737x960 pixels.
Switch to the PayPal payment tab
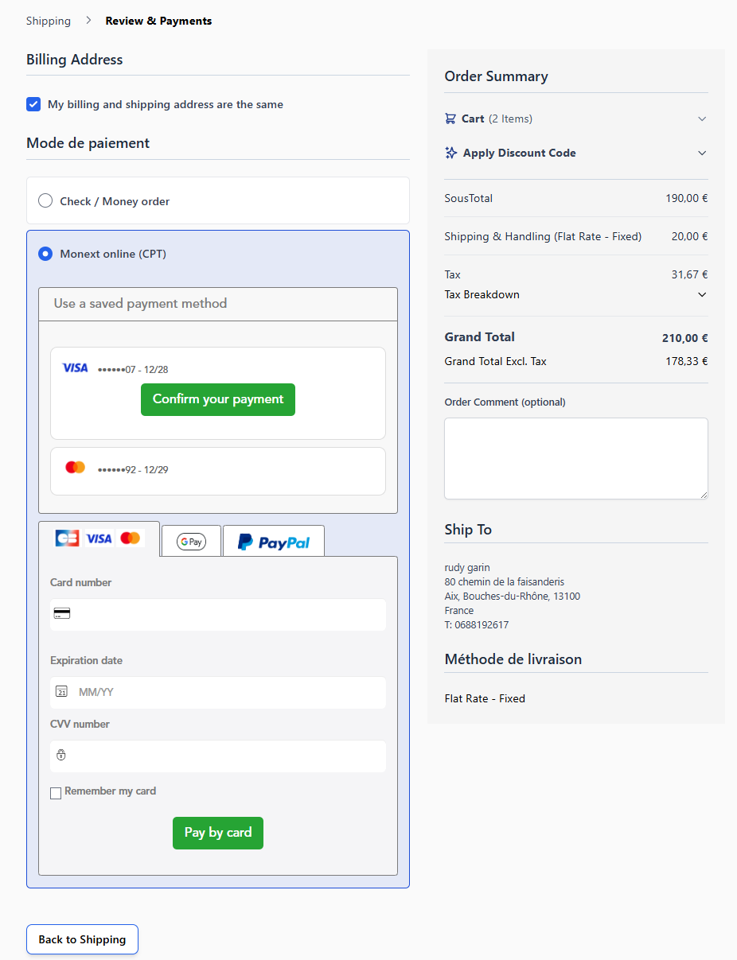tap(274, 542)
